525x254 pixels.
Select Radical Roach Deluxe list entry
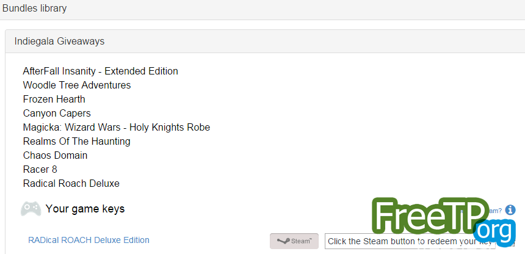tap(71, 184)
